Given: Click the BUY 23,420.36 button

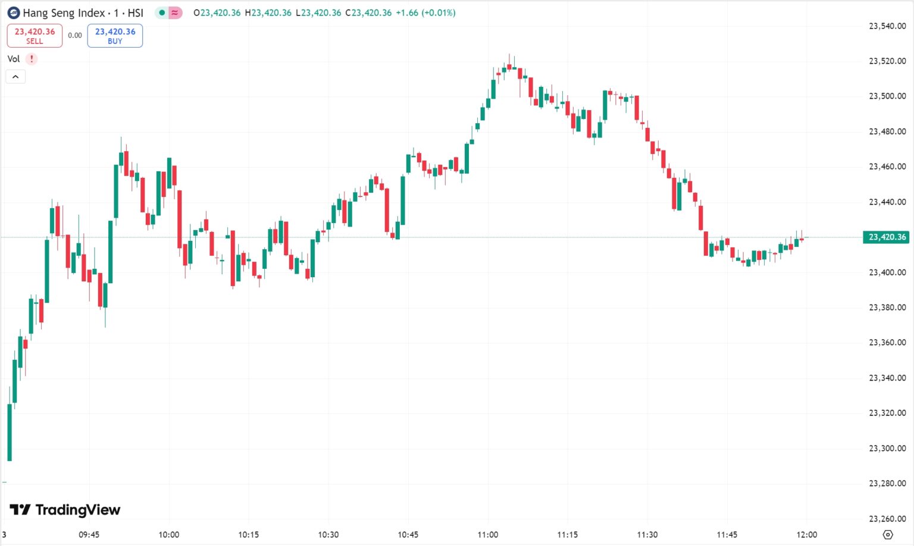Looking at the screenshot, I should [115, 36].
